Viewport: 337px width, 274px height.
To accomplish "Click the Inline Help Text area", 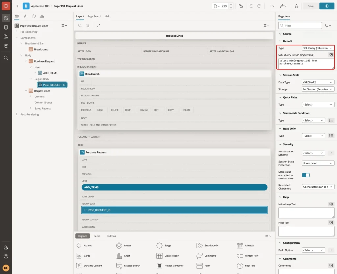I will click(306, 213).
